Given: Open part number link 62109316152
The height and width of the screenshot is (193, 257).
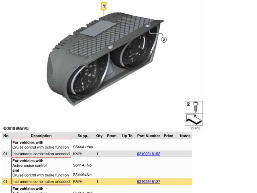Looking at the screenshot, I should 149,154.
